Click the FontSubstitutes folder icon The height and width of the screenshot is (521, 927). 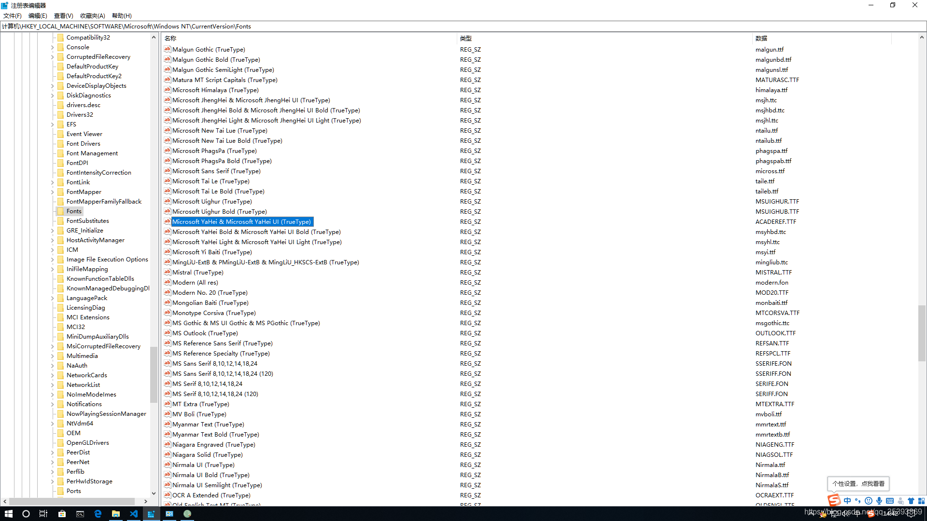61,221
